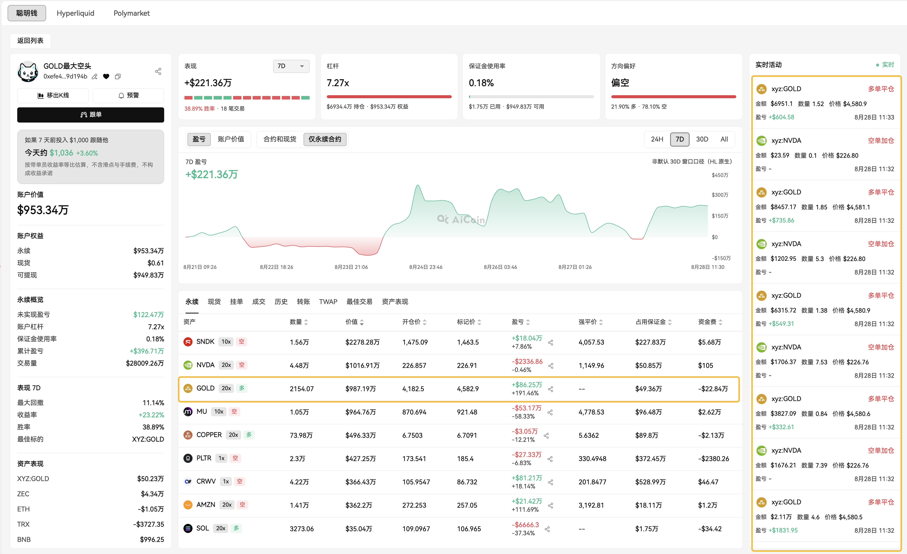Open the 7D period dropdown in 表现 card
Viewport: 907px width, 554px height.
click(291, 66)
